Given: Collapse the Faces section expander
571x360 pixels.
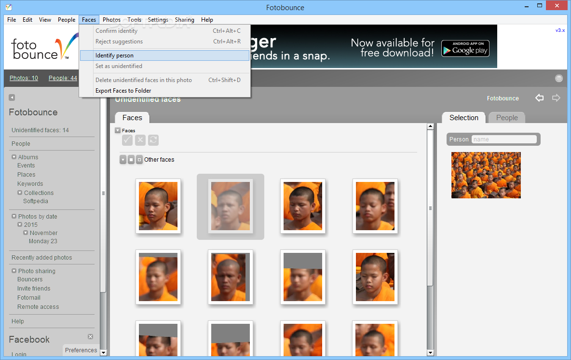Looking at the screenshot, I should click(x=118, y=130).
